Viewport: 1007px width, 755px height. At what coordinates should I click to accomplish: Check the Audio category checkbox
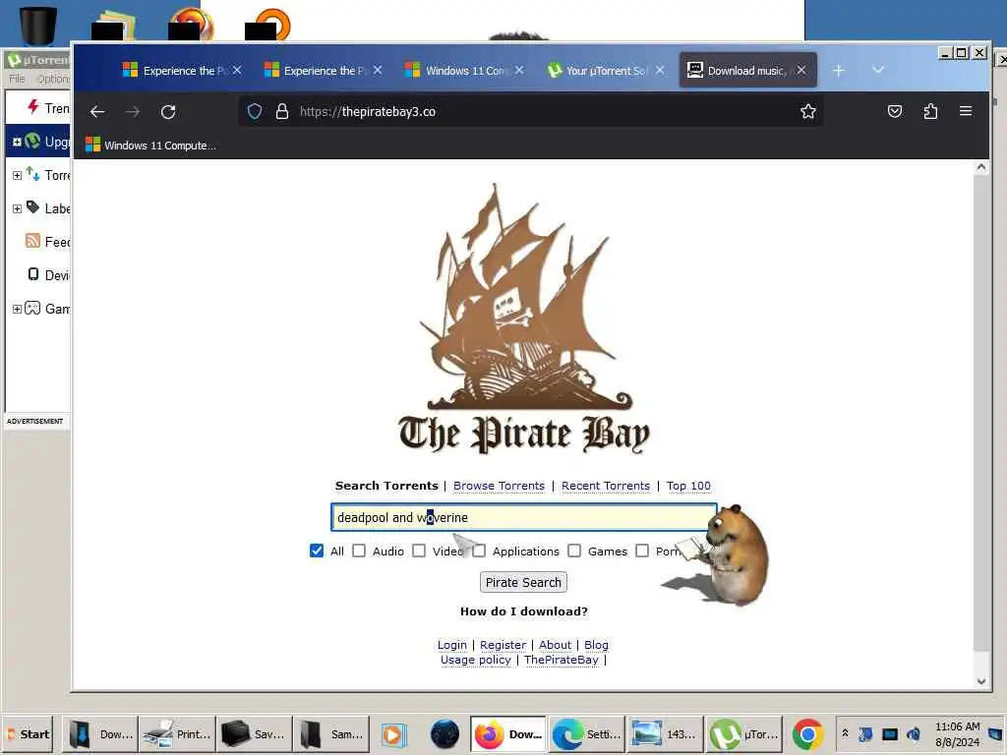tap(359, 551)
